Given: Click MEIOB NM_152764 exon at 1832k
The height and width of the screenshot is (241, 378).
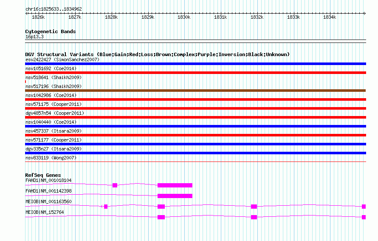Looking at the screenshot, I should pyautogui.click(x=254, y=217).
